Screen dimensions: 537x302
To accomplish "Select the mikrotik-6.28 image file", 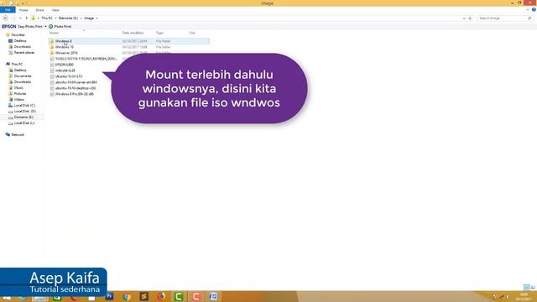I will tap(65, 70).
